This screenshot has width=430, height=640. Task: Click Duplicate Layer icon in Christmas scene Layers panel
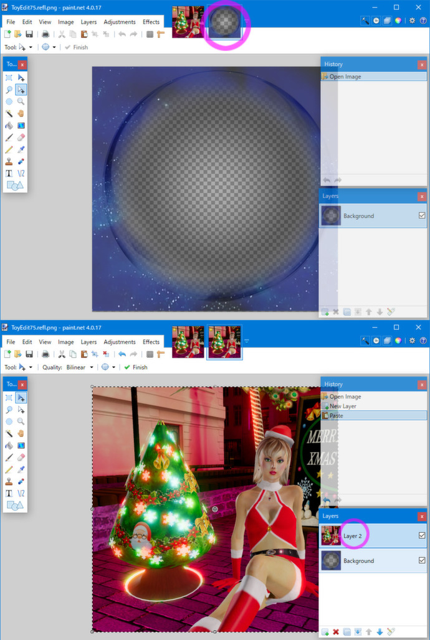click(347, 632)
